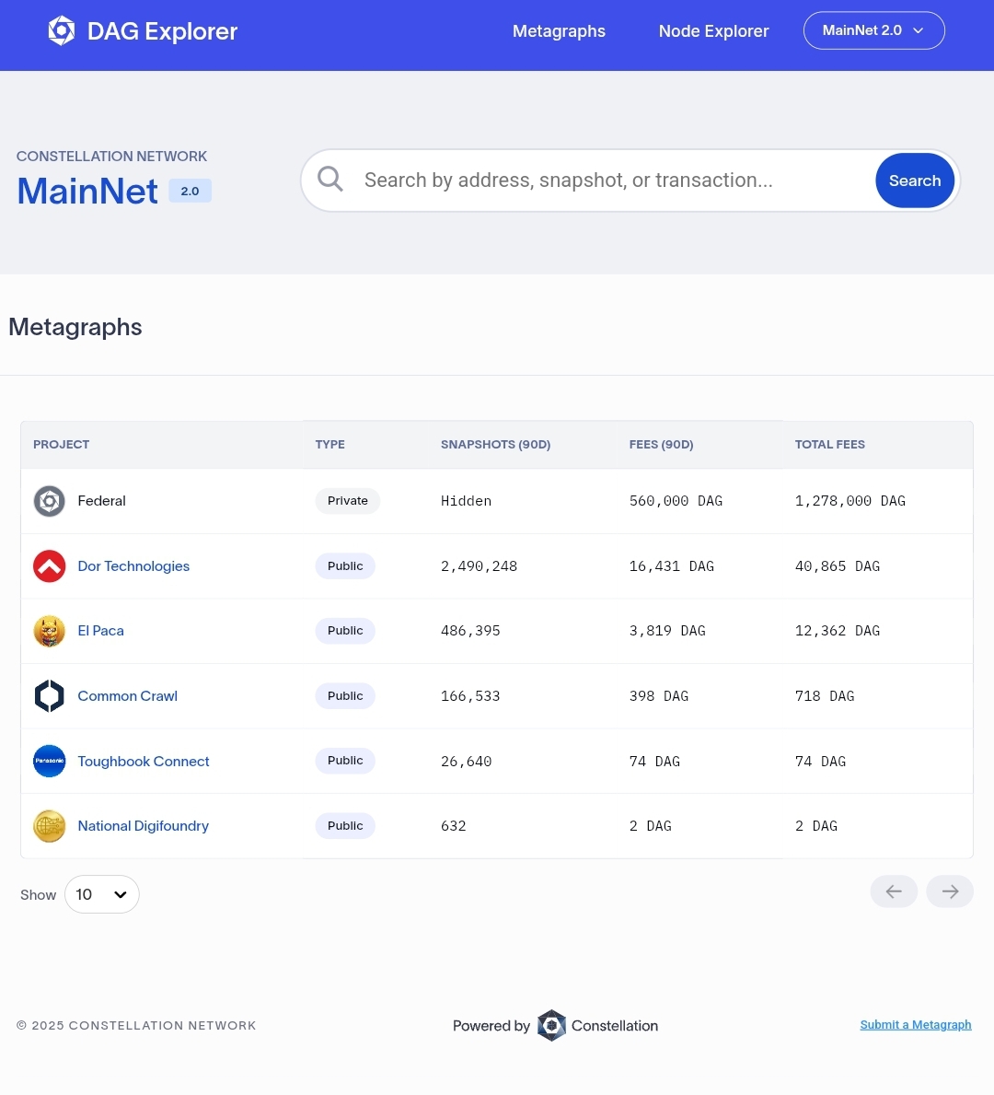
Task: Click the Common Crawl hexagon logo
Action: point(50,695)
